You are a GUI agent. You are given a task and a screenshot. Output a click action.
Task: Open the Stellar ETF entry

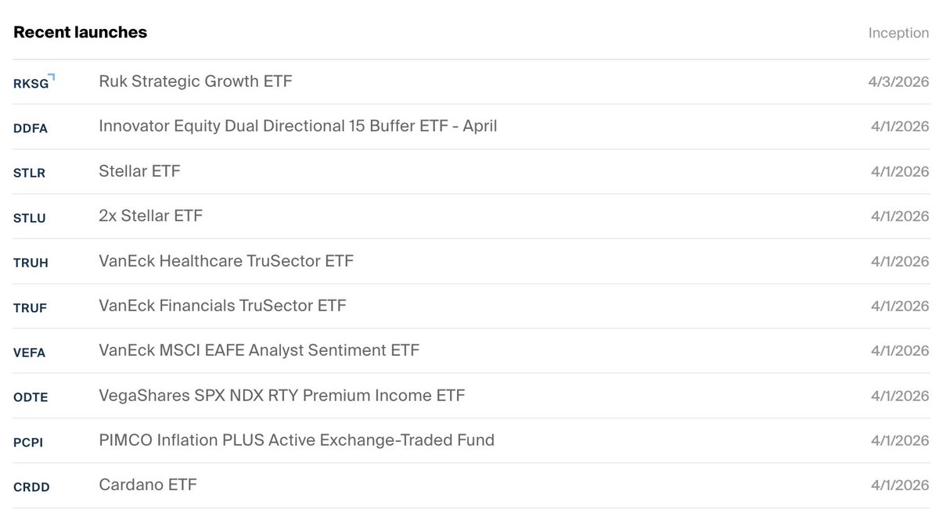[139, 170]
